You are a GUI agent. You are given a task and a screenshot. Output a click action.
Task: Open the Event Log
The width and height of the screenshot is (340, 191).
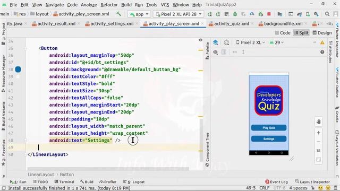[276, 182]
